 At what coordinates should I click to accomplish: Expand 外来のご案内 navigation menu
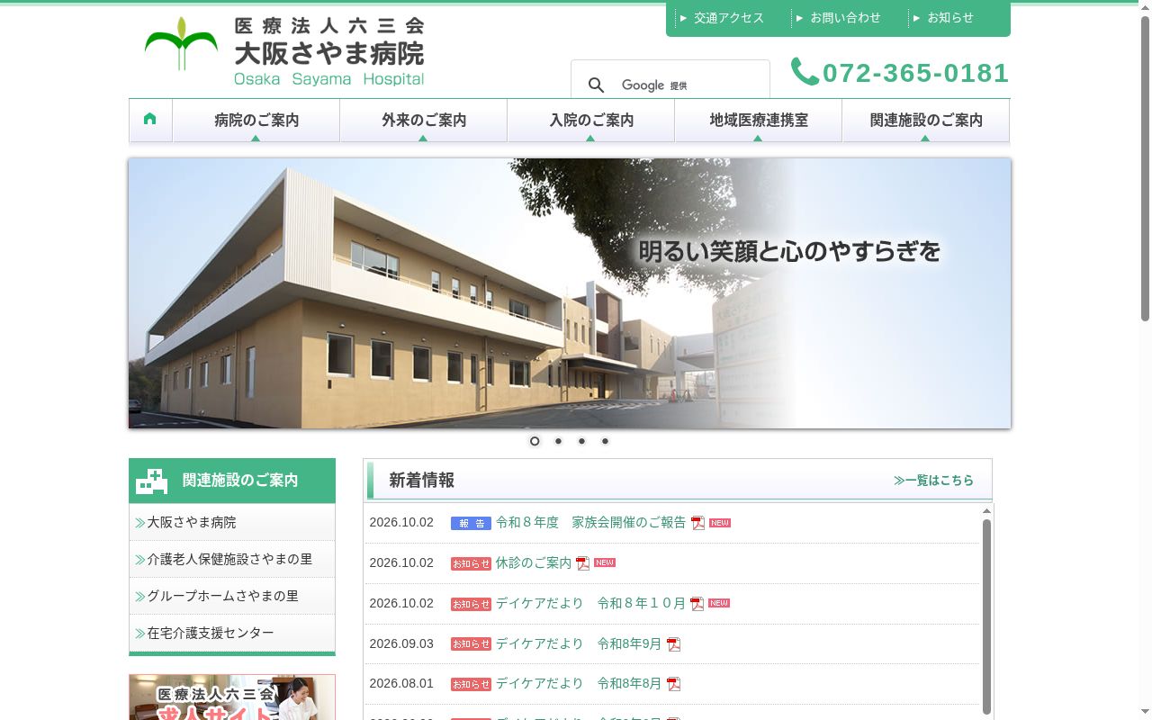424,120
